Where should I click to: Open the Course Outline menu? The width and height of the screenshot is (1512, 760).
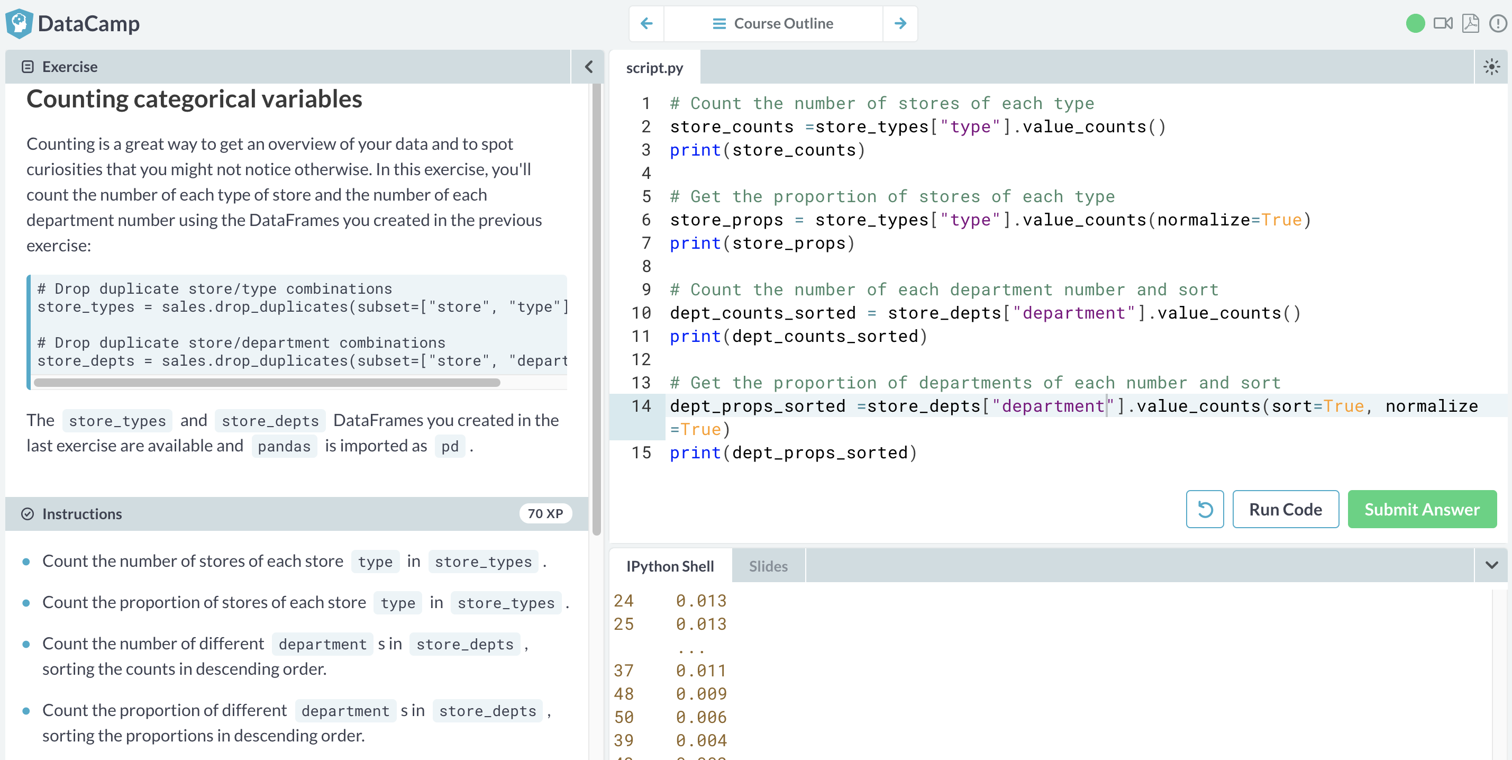coord(773,23)
